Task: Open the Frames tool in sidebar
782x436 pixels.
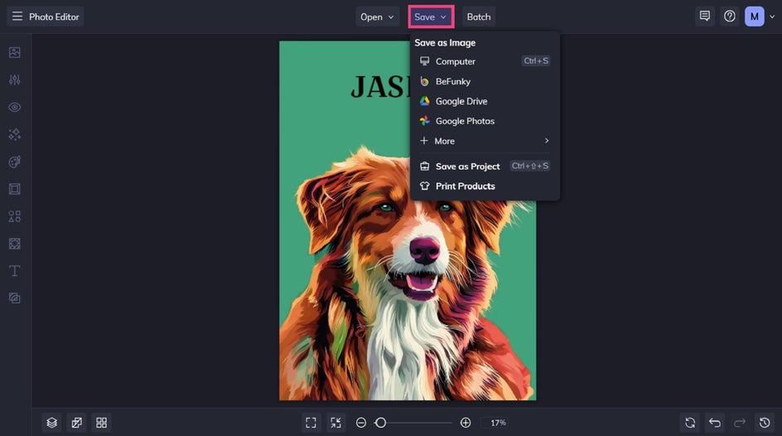Action: click(x=14, y=189)
